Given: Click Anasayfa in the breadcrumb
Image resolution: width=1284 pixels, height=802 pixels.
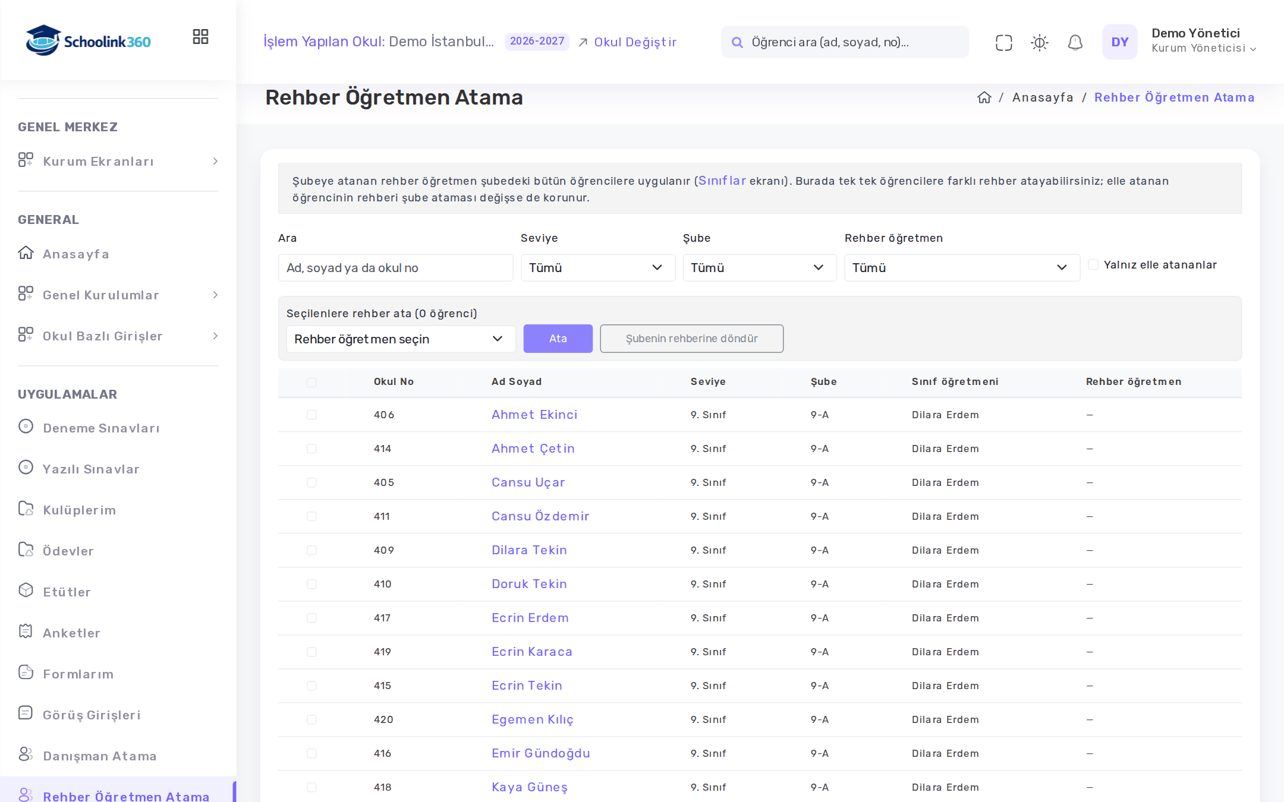Looking at the screenshot, I should tap(1043, 97).
